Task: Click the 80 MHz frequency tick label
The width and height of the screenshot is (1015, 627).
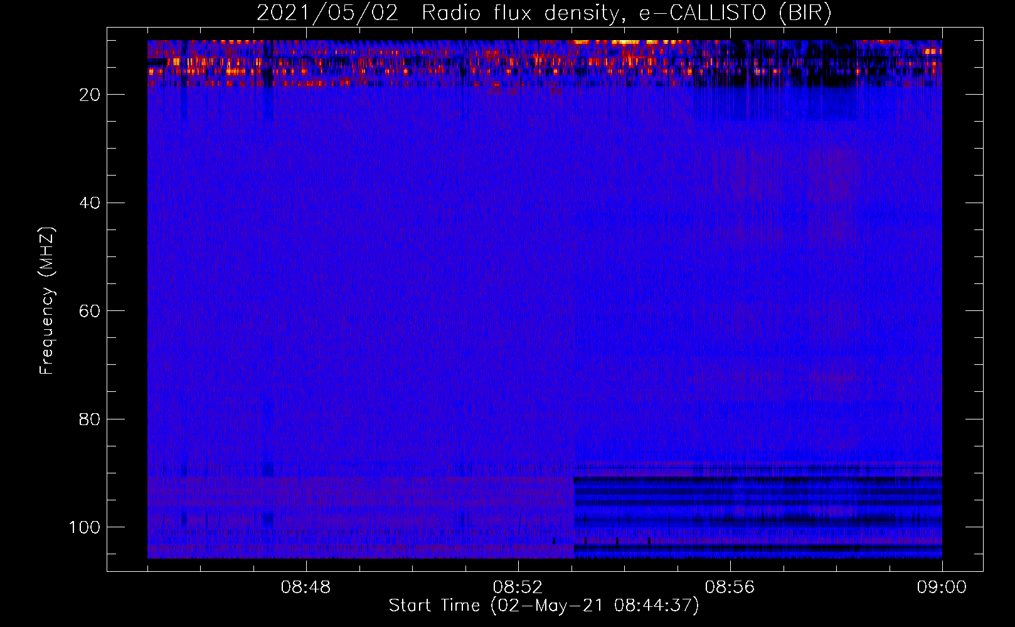Action: tap(90, 419)
